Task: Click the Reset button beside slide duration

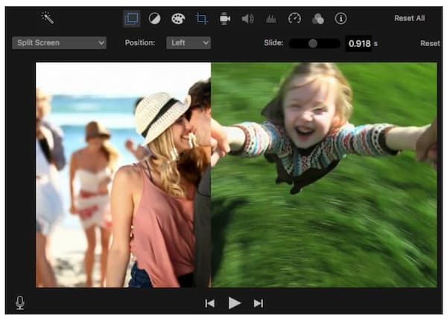Action: (x=430, y=44)
